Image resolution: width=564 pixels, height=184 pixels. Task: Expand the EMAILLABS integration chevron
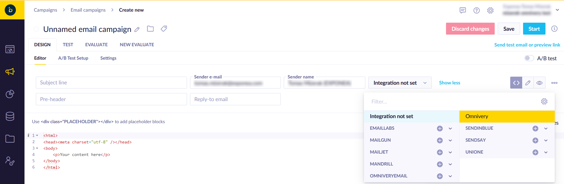click(x=450, y=129)
